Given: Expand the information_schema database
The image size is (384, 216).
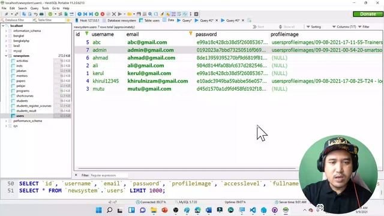Looking at the screenshot, I should [6, 31].
